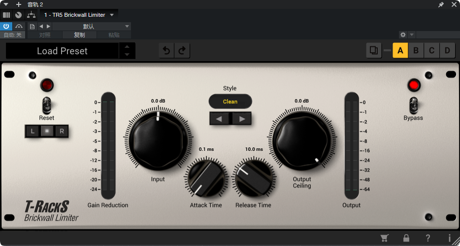460x246 pixels.
Task: Select snapshot B
Action: (x=416, y=50)
